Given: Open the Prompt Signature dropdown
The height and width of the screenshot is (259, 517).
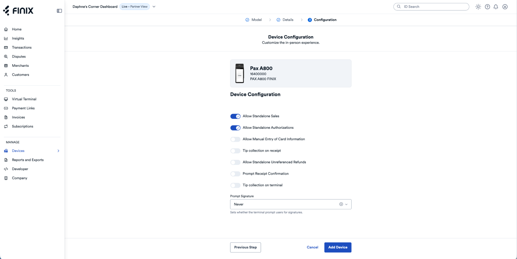Looking at the screenshot, I should 291,204.
